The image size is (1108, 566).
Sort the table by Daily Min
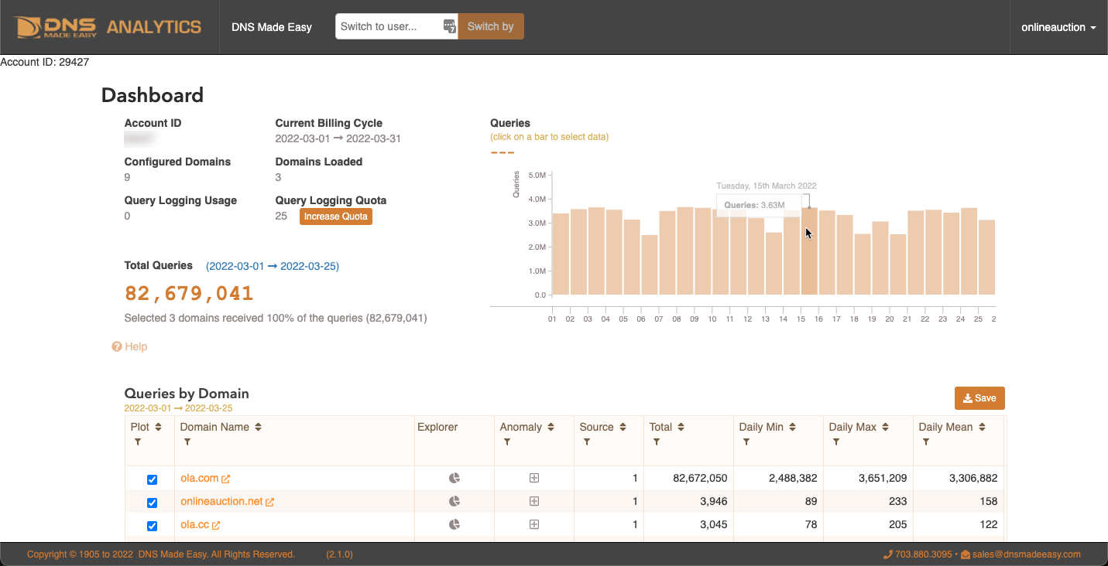click(793, 427)
